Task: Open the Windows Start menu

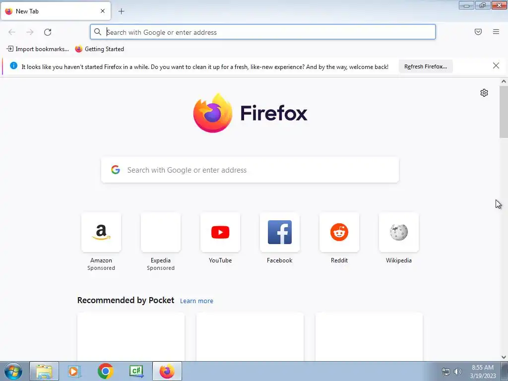Action: point(13,371)
